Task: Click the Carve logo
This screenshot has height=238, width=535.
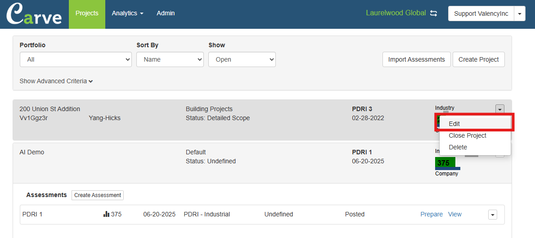Action: tap(34, 14)
